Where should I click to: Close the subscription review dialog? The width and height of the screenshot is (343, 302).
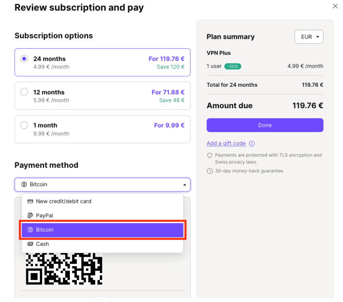[x=335, y=6]
